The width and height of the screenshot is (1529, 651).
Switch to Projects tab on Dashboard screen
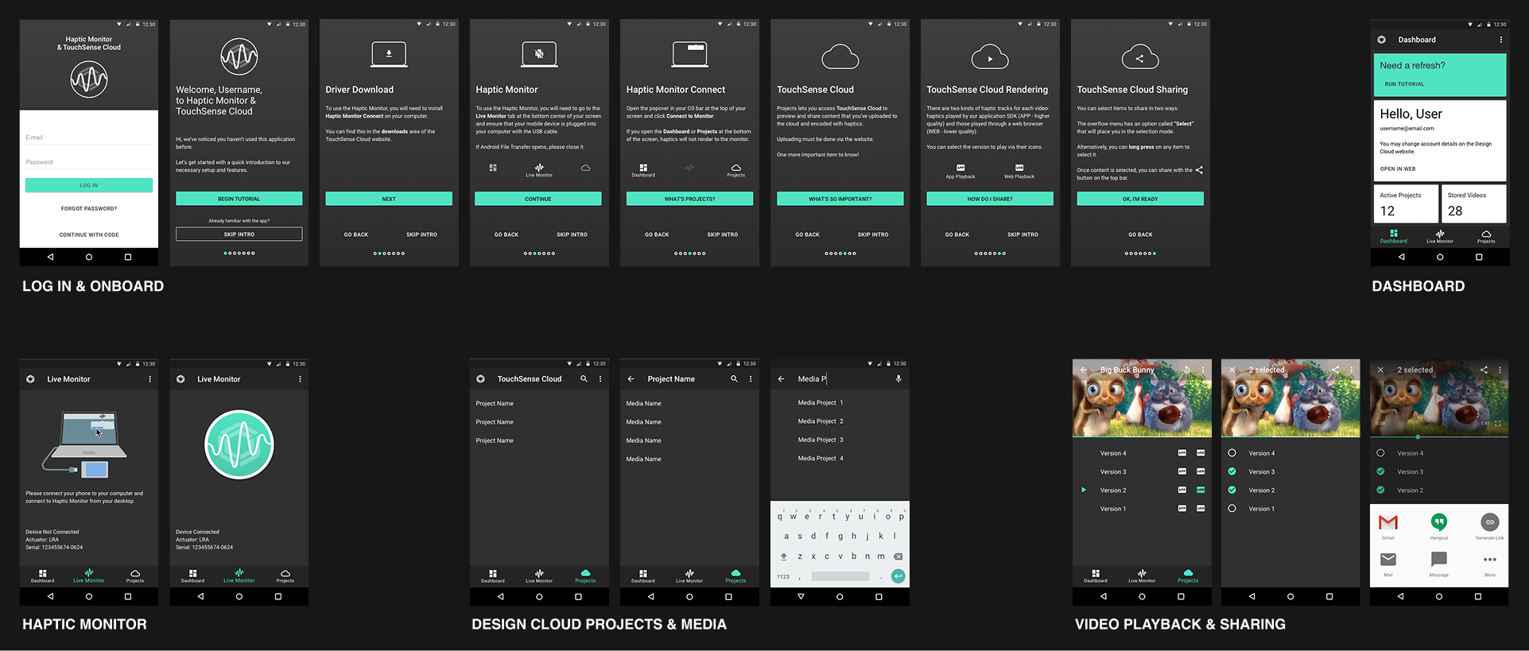1486,236
